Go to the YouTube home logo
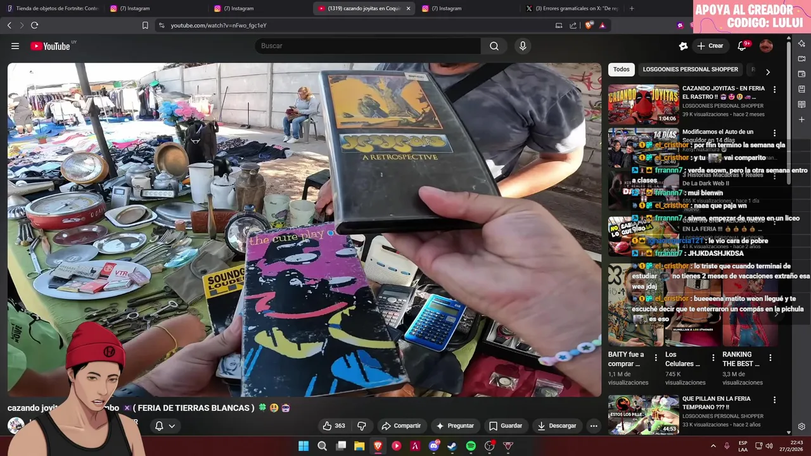Image resolution: width=811 pixels, height=456 pixels. tap(50, 46)
